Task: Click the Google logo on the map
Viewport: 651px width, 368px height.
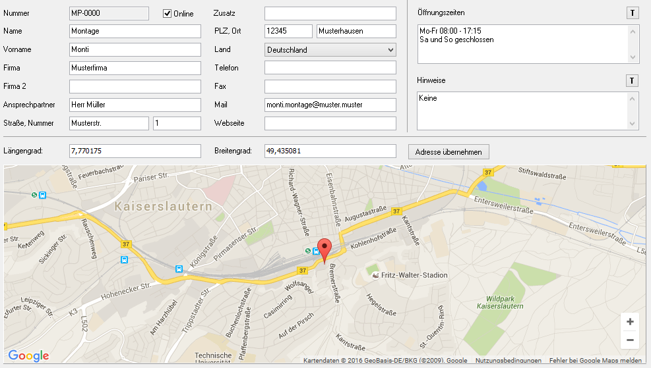Action: pyautogui.click(x=29, y=356)
